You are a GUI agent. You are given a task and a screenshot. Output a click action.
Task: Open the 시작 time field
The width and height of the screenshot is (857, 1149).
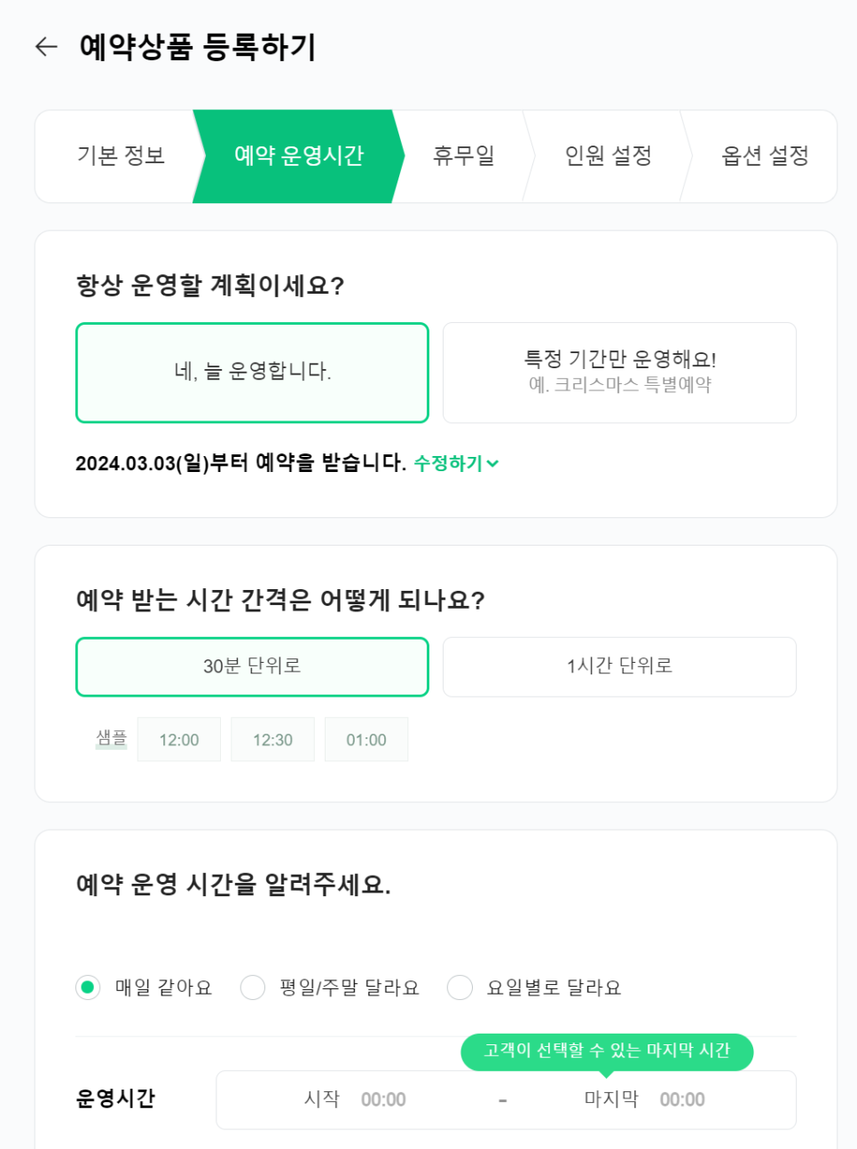tap(382, 1100)
